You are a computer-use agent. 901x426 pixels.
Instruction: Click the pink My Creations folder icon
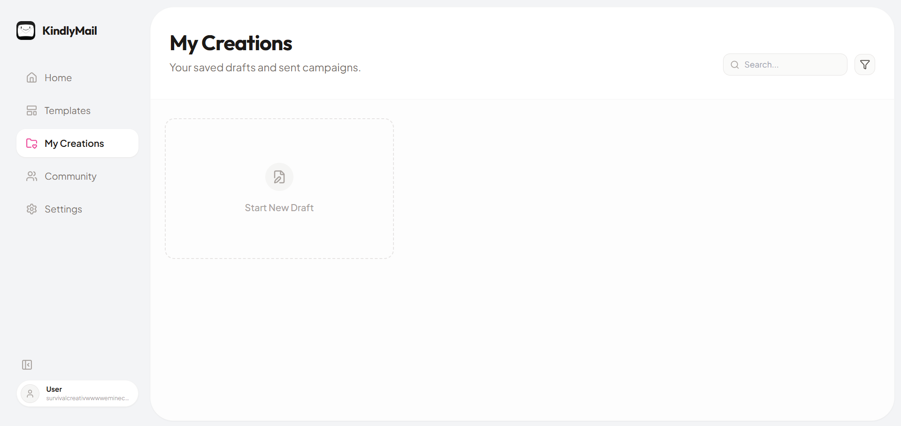[x=31, y=143]
